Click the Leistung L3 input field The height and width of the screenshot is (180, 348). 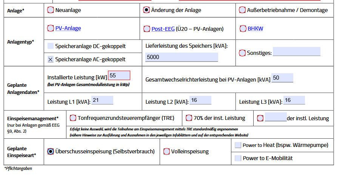coord(294,100)
